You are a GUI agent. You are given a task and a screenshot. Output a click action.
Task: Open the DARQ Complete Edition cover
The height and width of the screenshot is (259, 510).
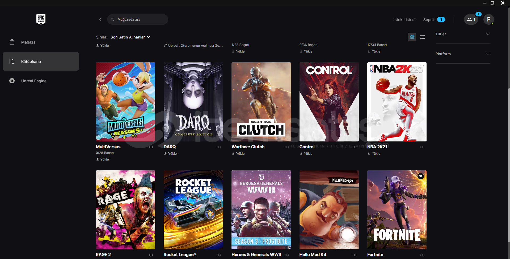coord(193,102)
